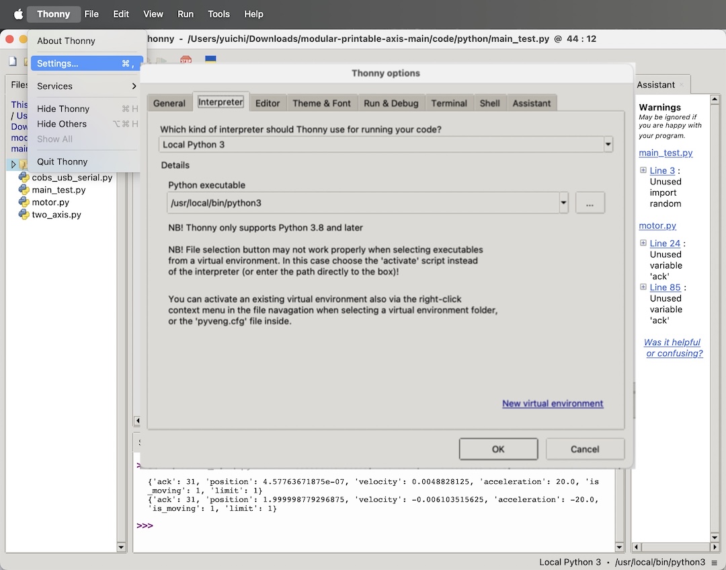The width and height of the screenshot is (726, 570).
Task: Click Local Python 3 status bar text
Action: [x=570, y=562]
